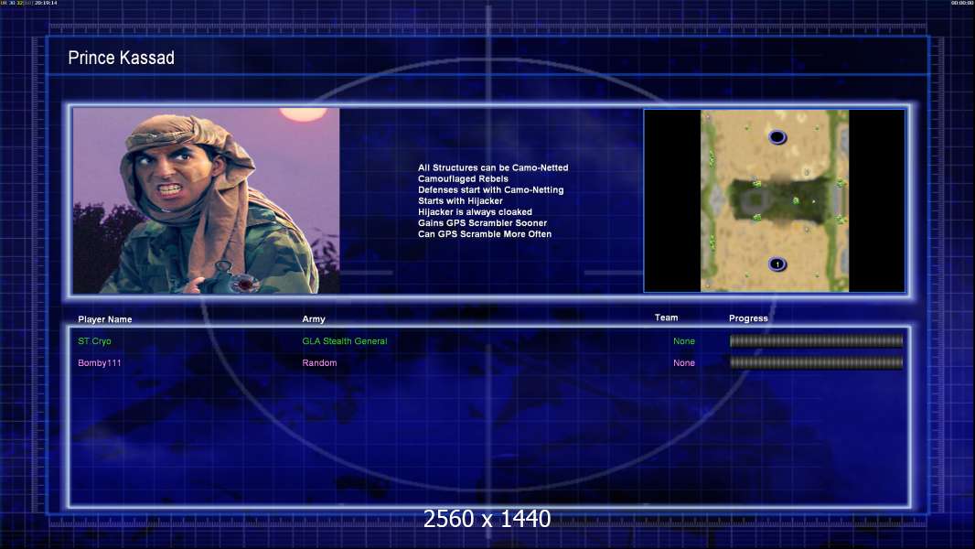975x549 pixels.
Task: Click "Hijacker is always cloaked" line
Action: [x=475, y=212]
